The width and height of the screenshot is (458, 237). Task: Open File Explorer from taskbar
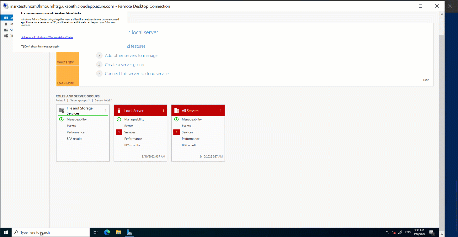(118, 232)
